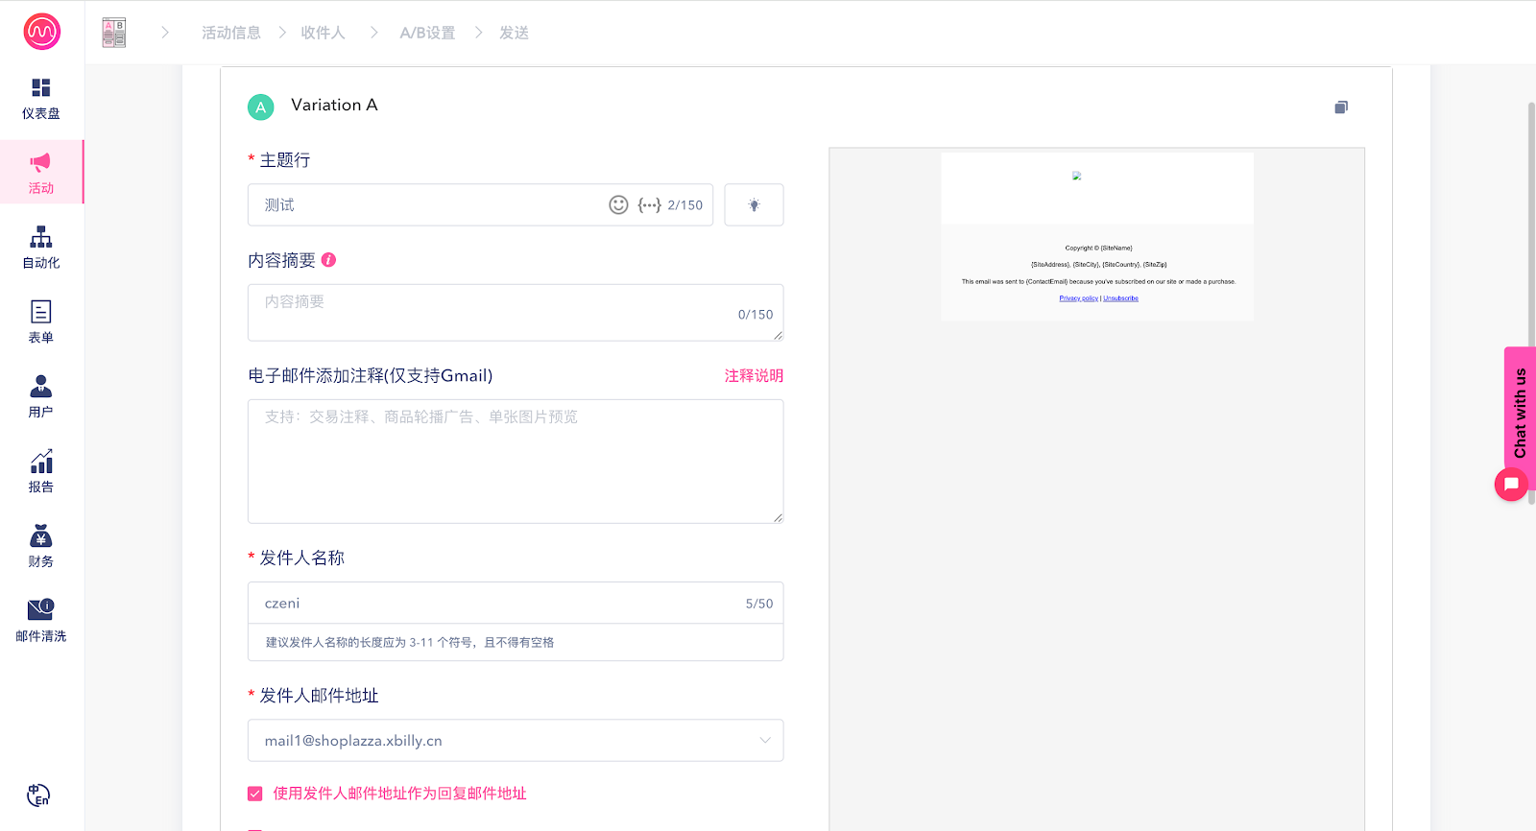This screenshot has width=1536, height=831.
Task: Go to 表单 forms section
Action: 41,322
